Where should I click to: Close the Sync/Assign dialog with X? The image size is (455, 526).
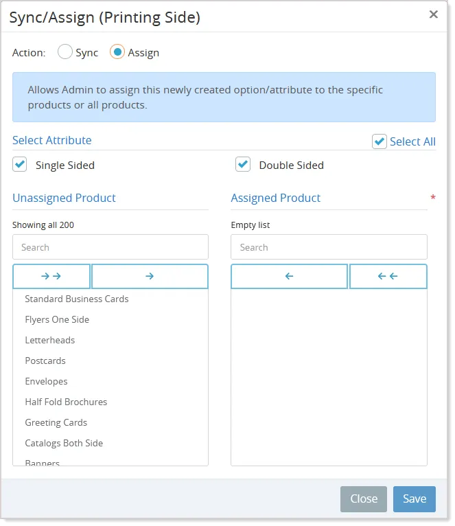(x=433, y=14)
